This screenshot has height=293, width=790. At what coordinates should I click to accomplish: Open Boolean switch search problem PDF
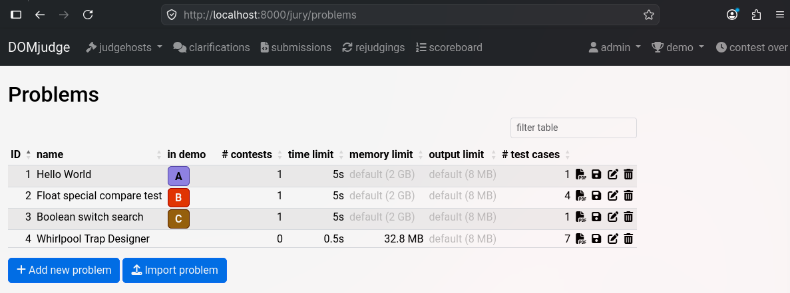click(581, 217)
